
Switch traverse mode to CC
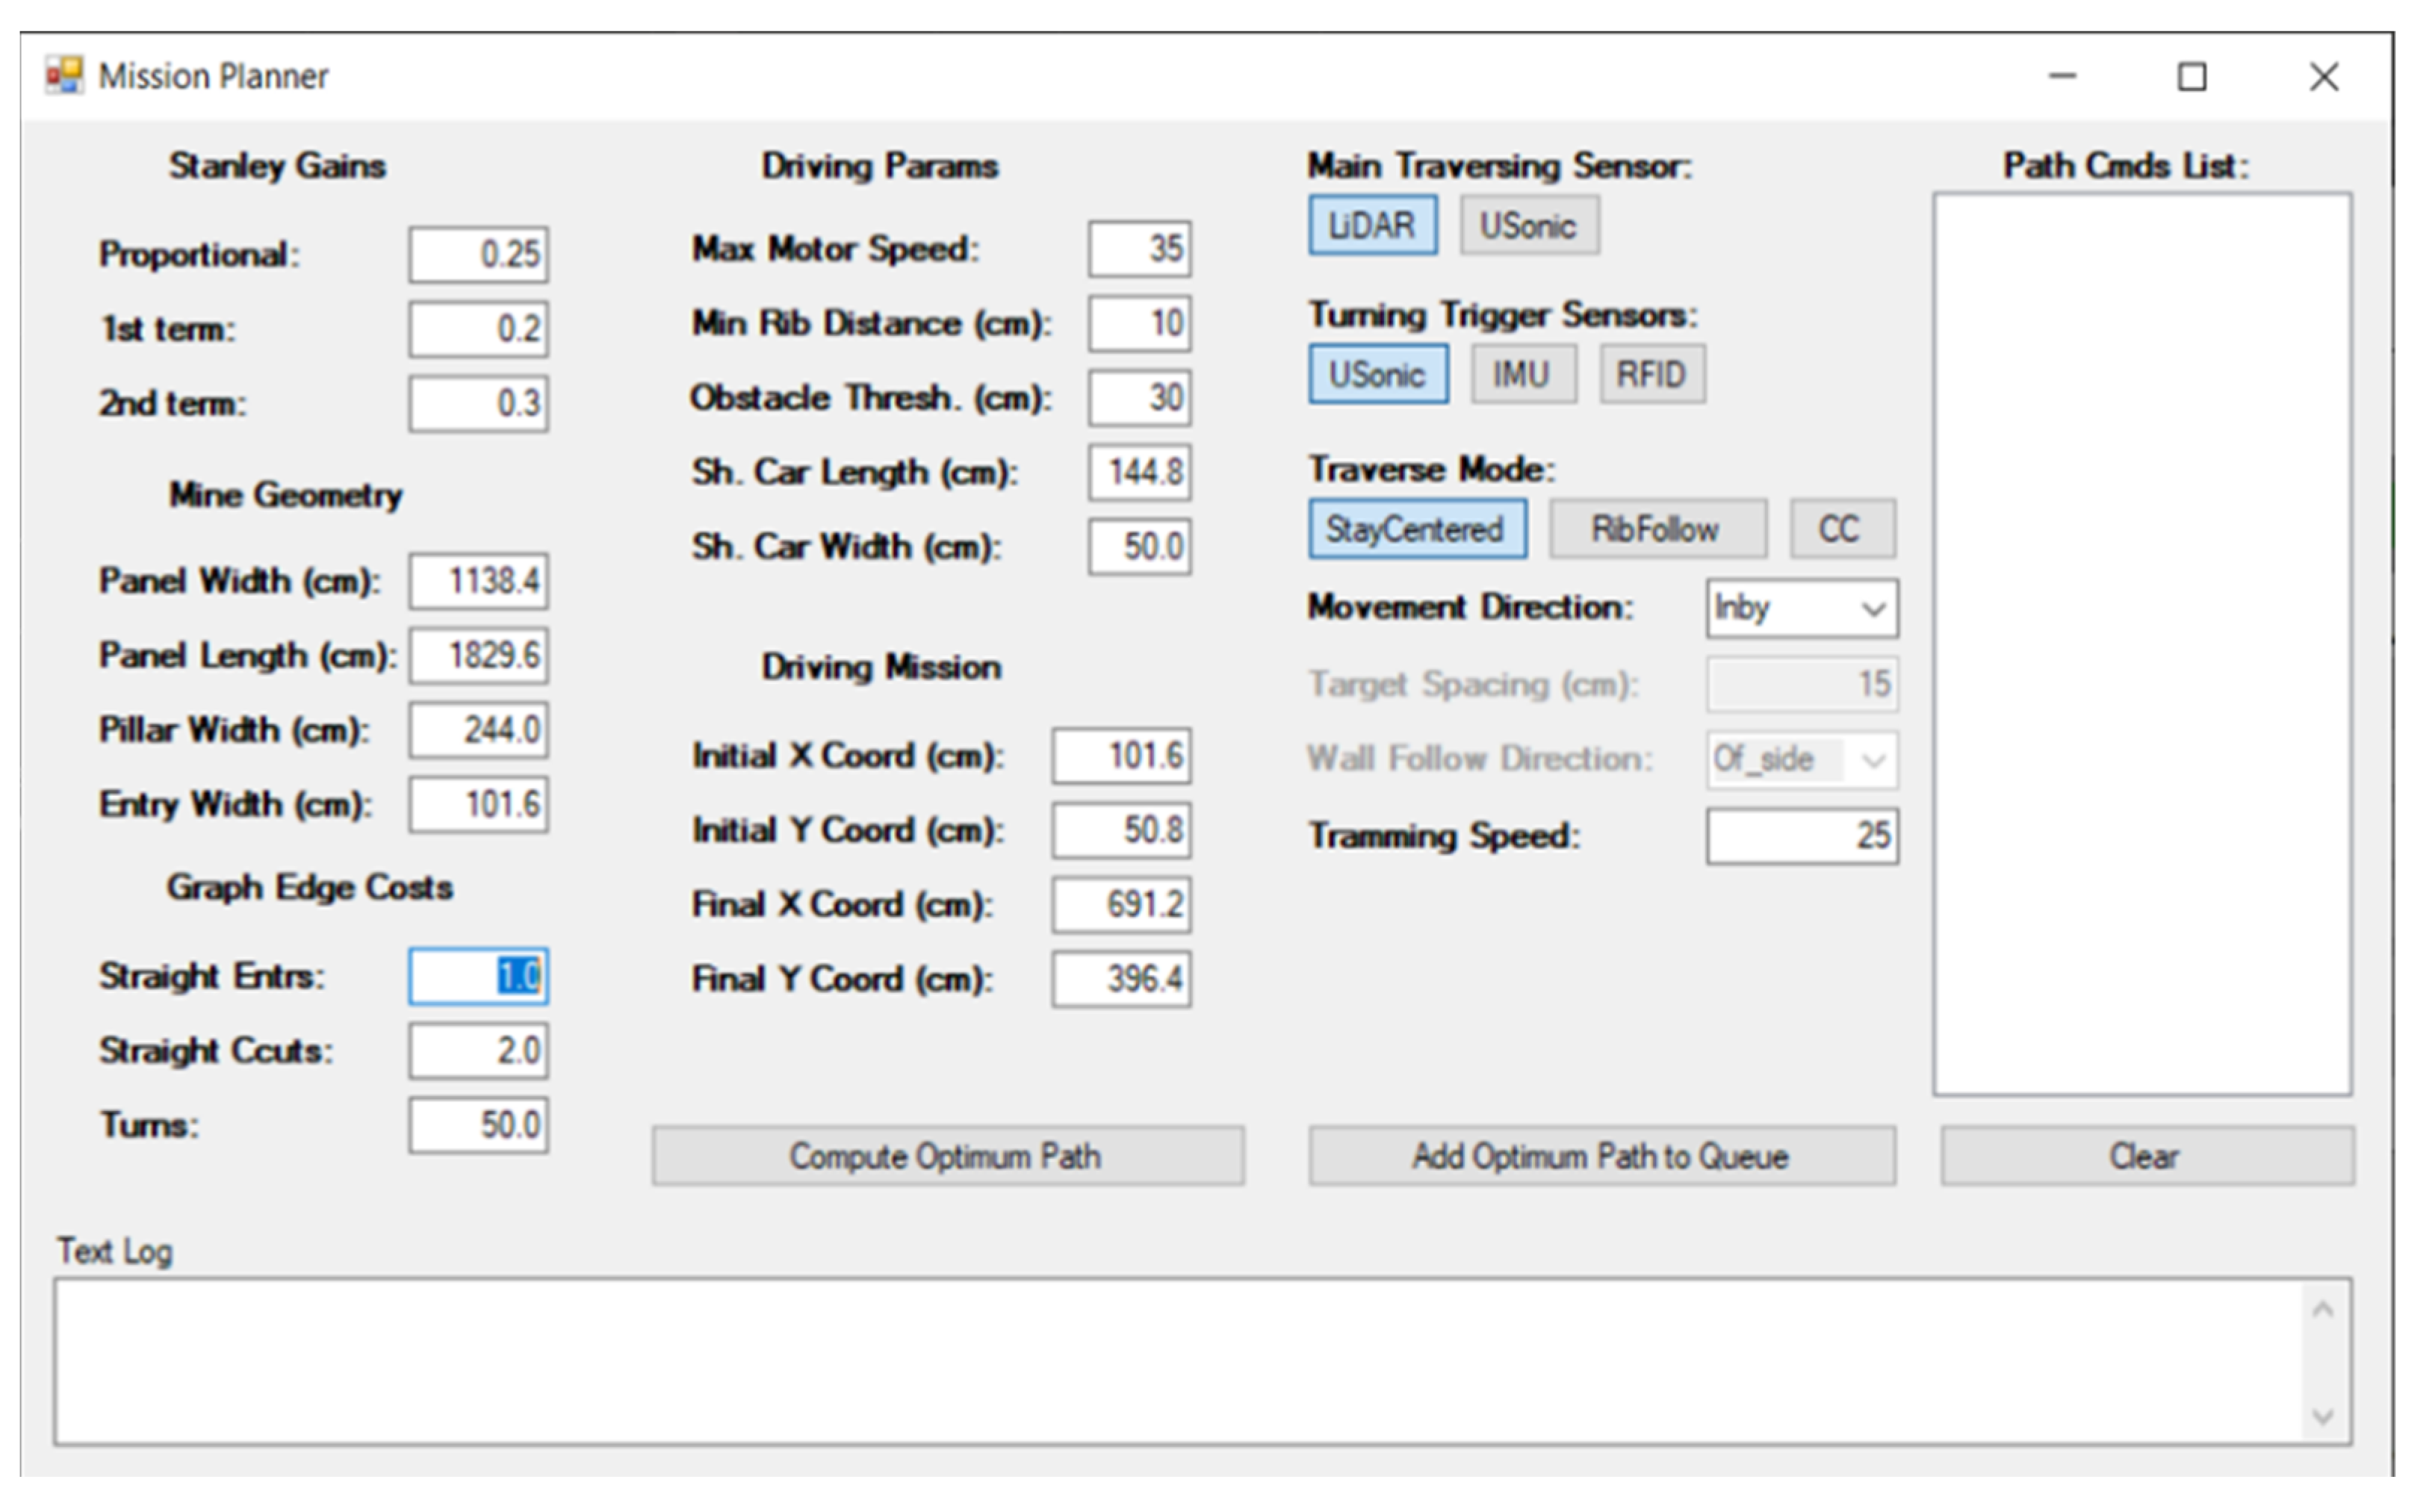coord(1840,529)
